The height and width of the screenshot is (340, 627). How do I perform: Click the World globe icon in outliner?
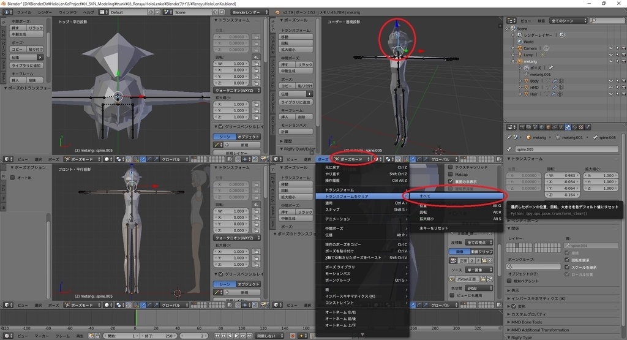point(519,42)
